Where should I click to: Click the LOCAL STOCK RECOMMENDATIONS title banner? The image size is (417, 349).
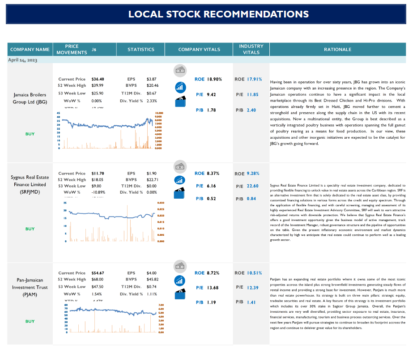point(206,14)
